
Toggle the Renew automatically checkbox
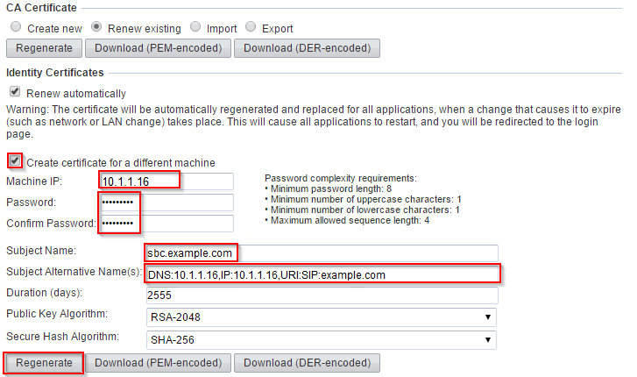(x=15, y=91)
